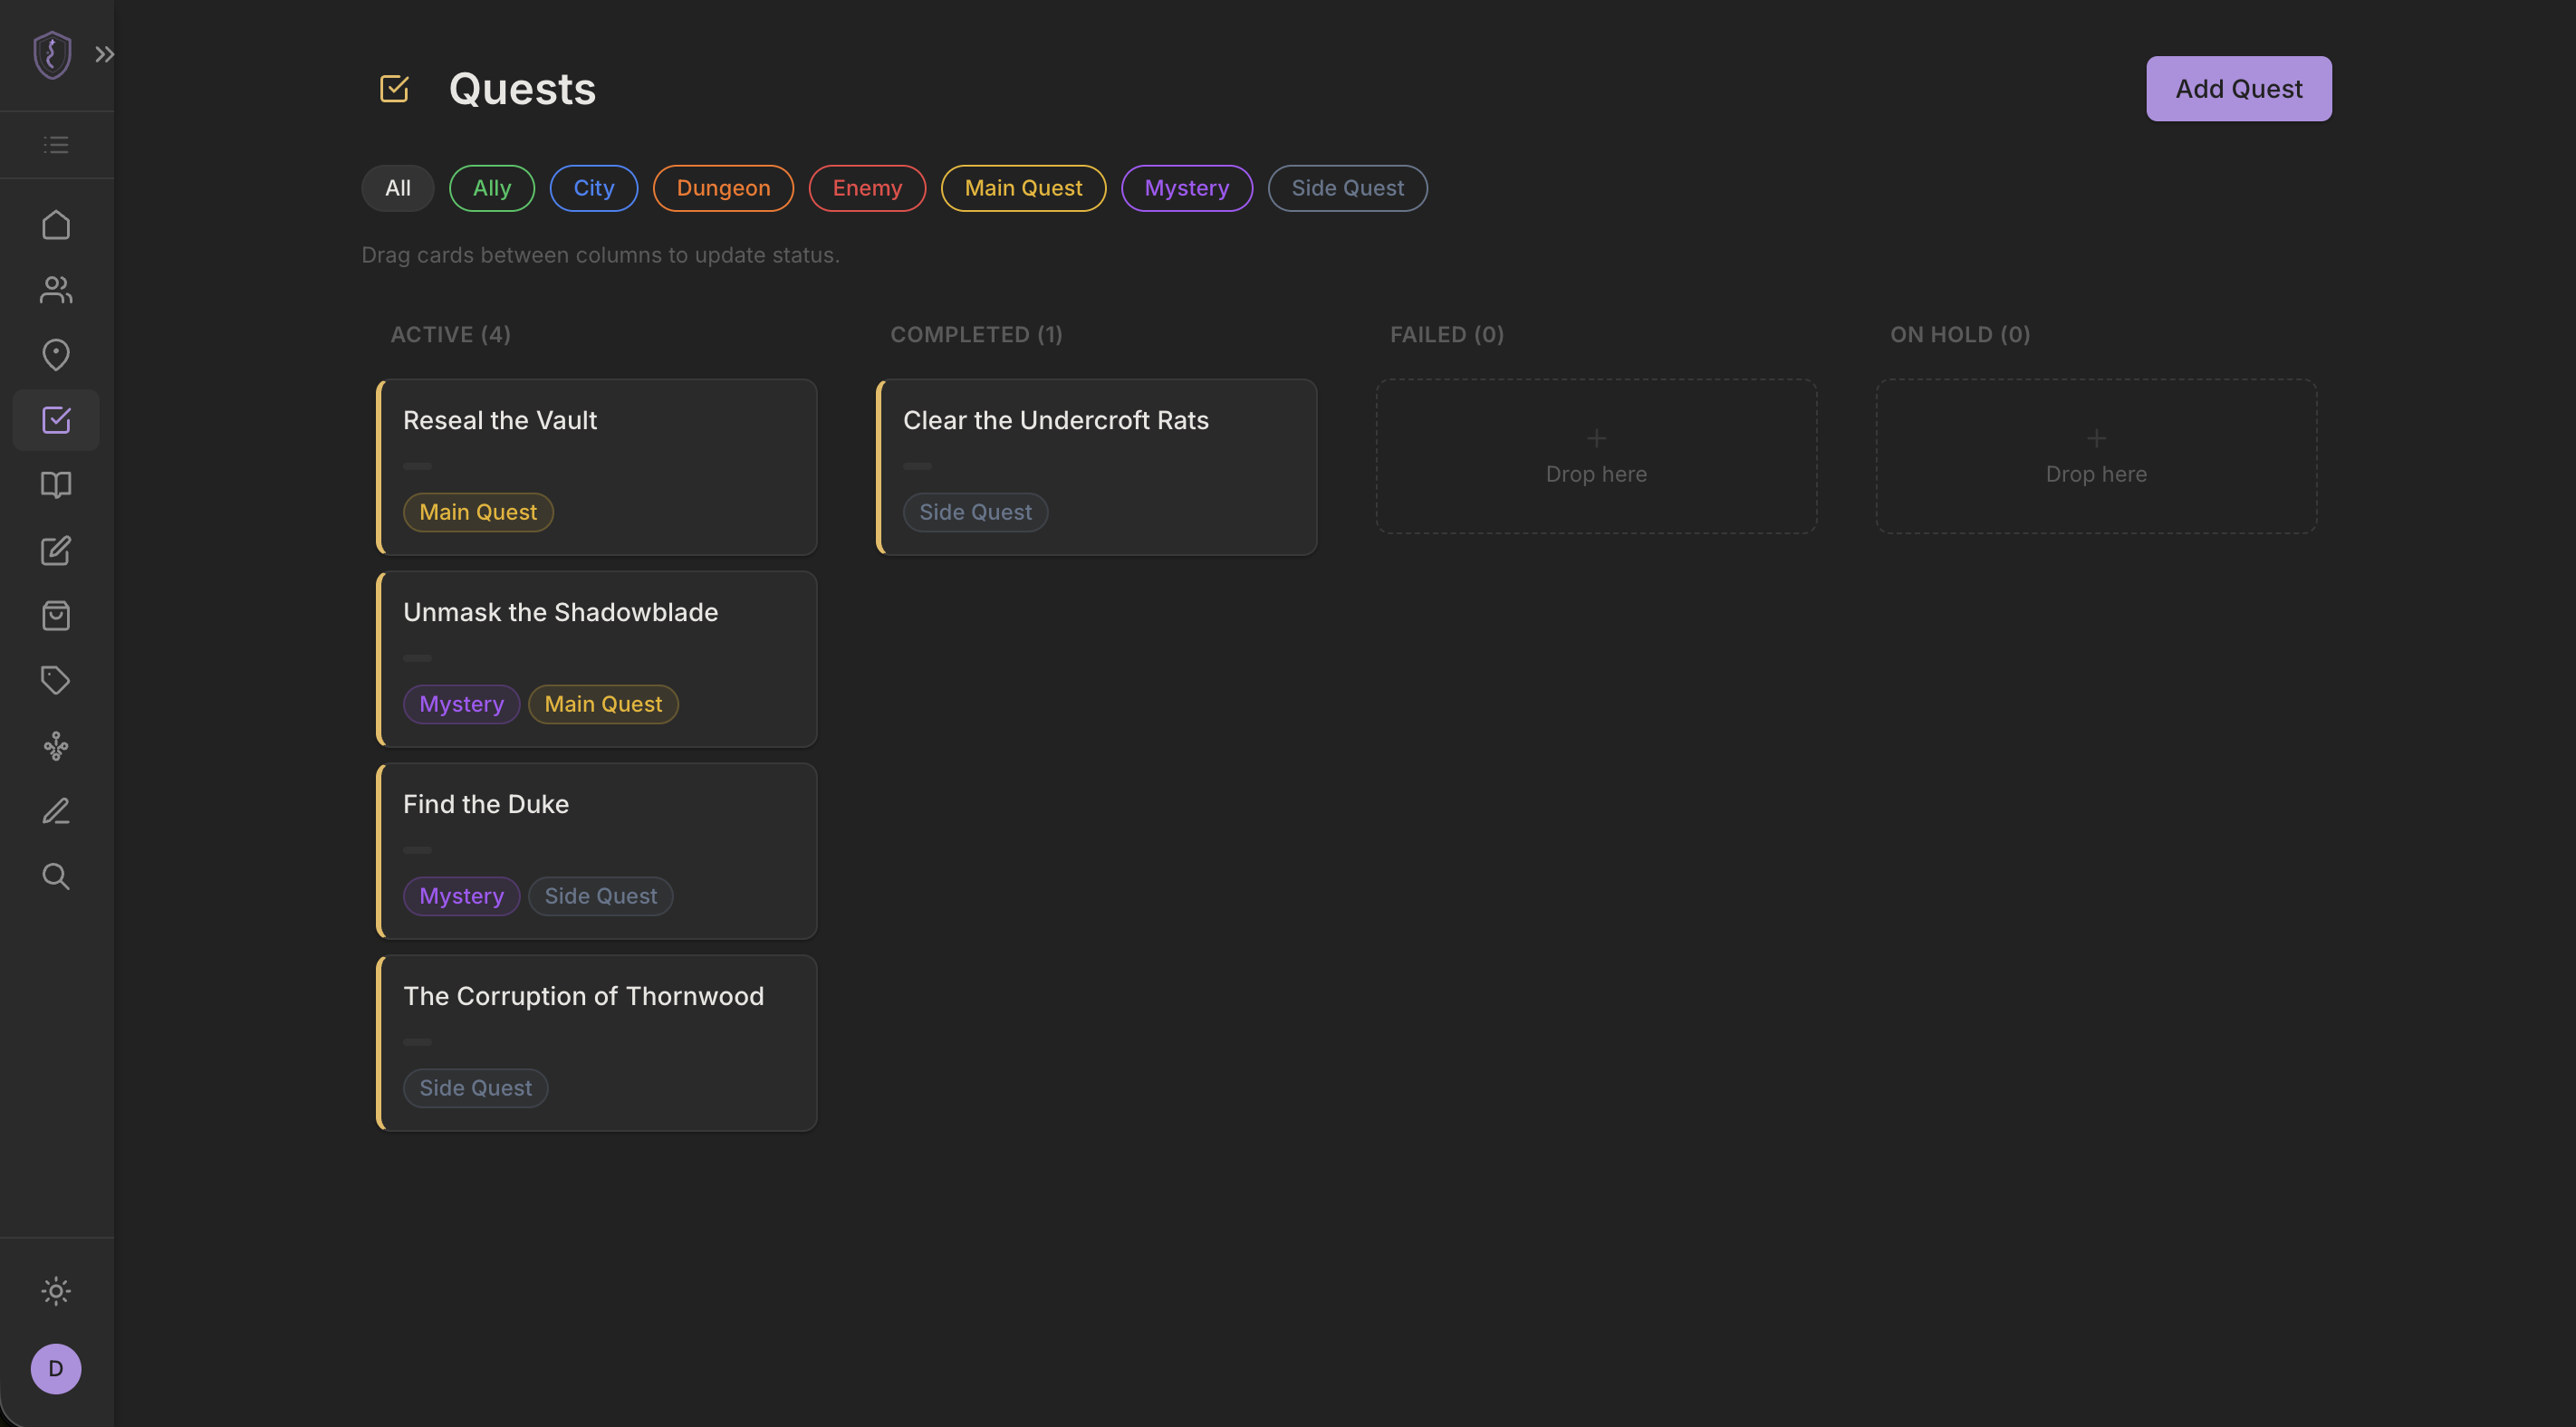Image resolution: width=2576 pixels, height=1427 pixels.
Task: Open the list menu icon in sidebar
Action: (56, 145)
